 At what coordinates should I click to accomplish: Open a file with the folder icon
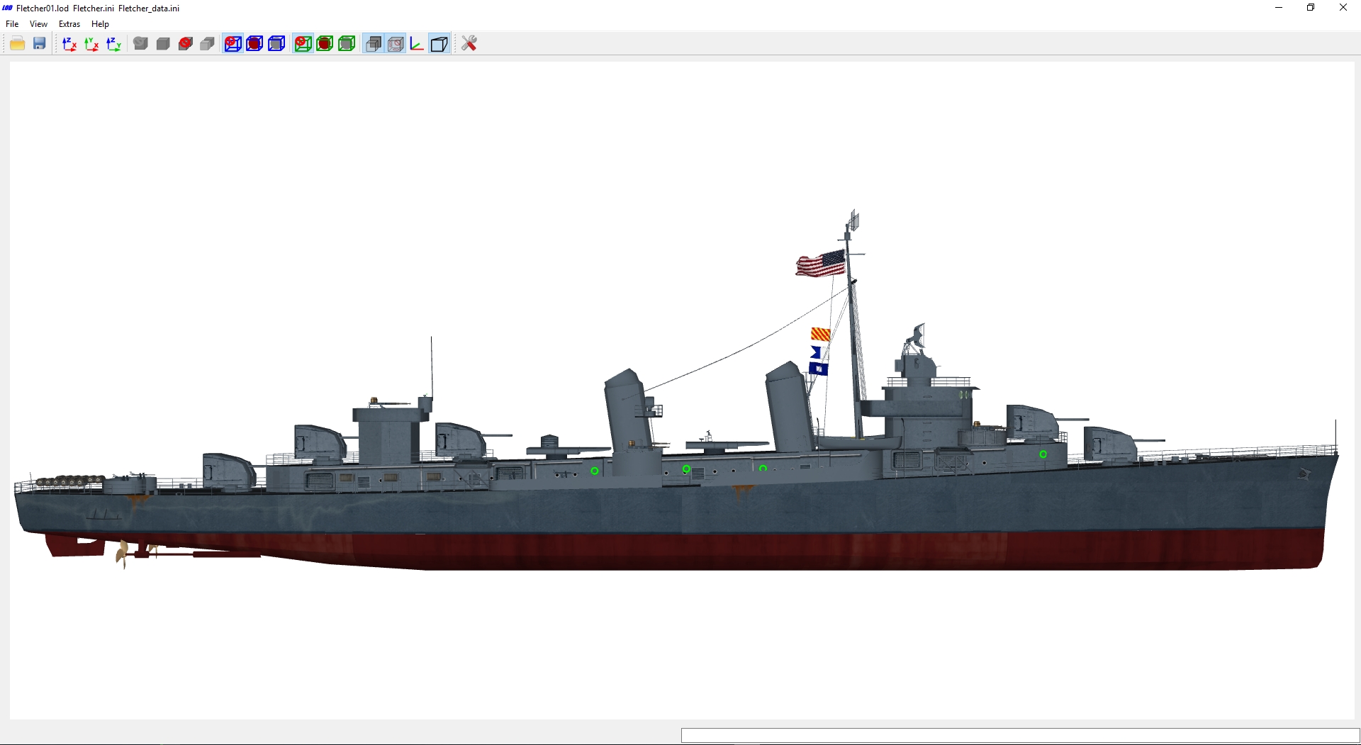[18, 44]
